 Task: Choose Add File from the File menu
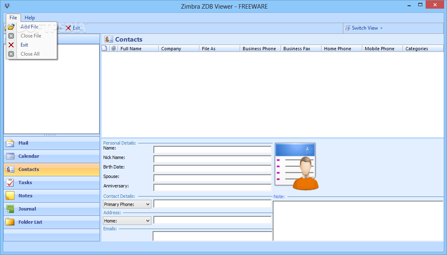(x=31, y=27)
